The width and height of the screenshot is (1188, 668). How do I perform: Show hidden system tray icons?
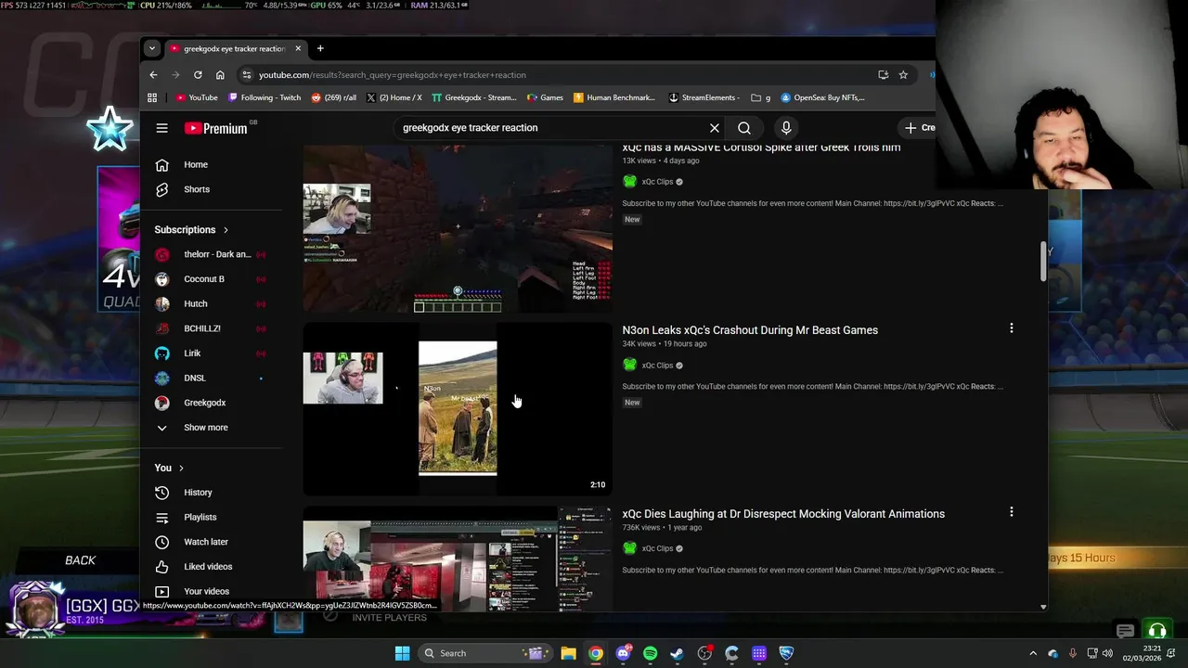(1033, 653)
